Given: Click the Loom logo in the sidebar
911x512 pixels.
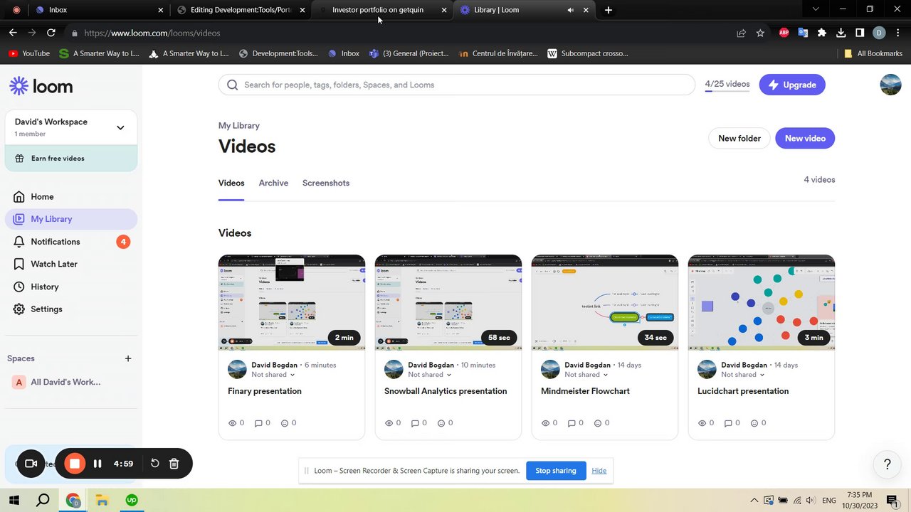Looking at the screenshot, I should pyautogui.click(x=41, y=87).
